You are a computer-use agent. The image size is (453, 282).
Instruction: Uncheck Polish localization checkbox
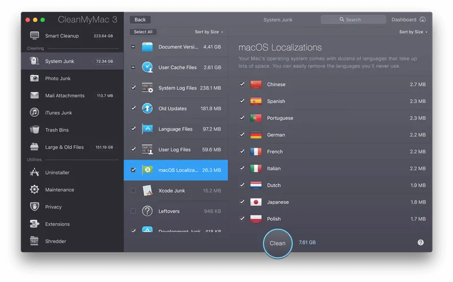[x=242, y=219]
